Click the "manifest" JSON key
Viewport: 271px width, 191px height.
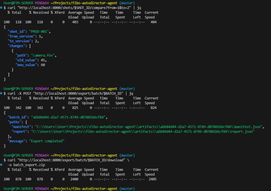[21, 127]
